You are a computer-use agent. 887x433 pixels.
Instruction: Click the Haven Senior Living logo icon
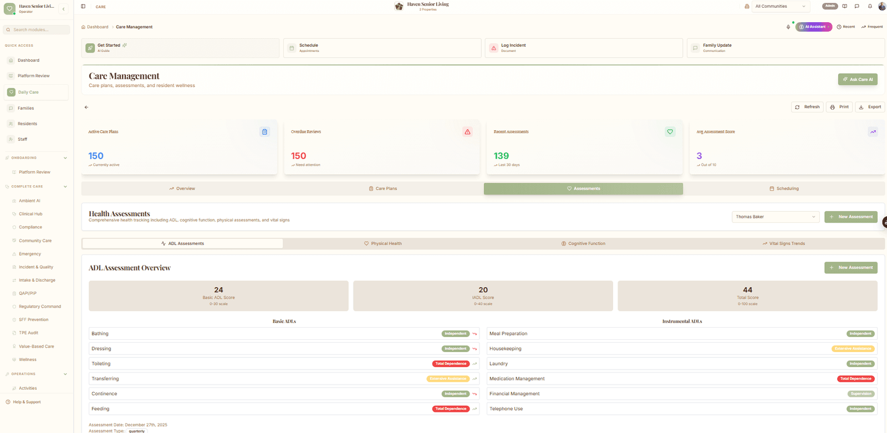click(x=399, y=6)
